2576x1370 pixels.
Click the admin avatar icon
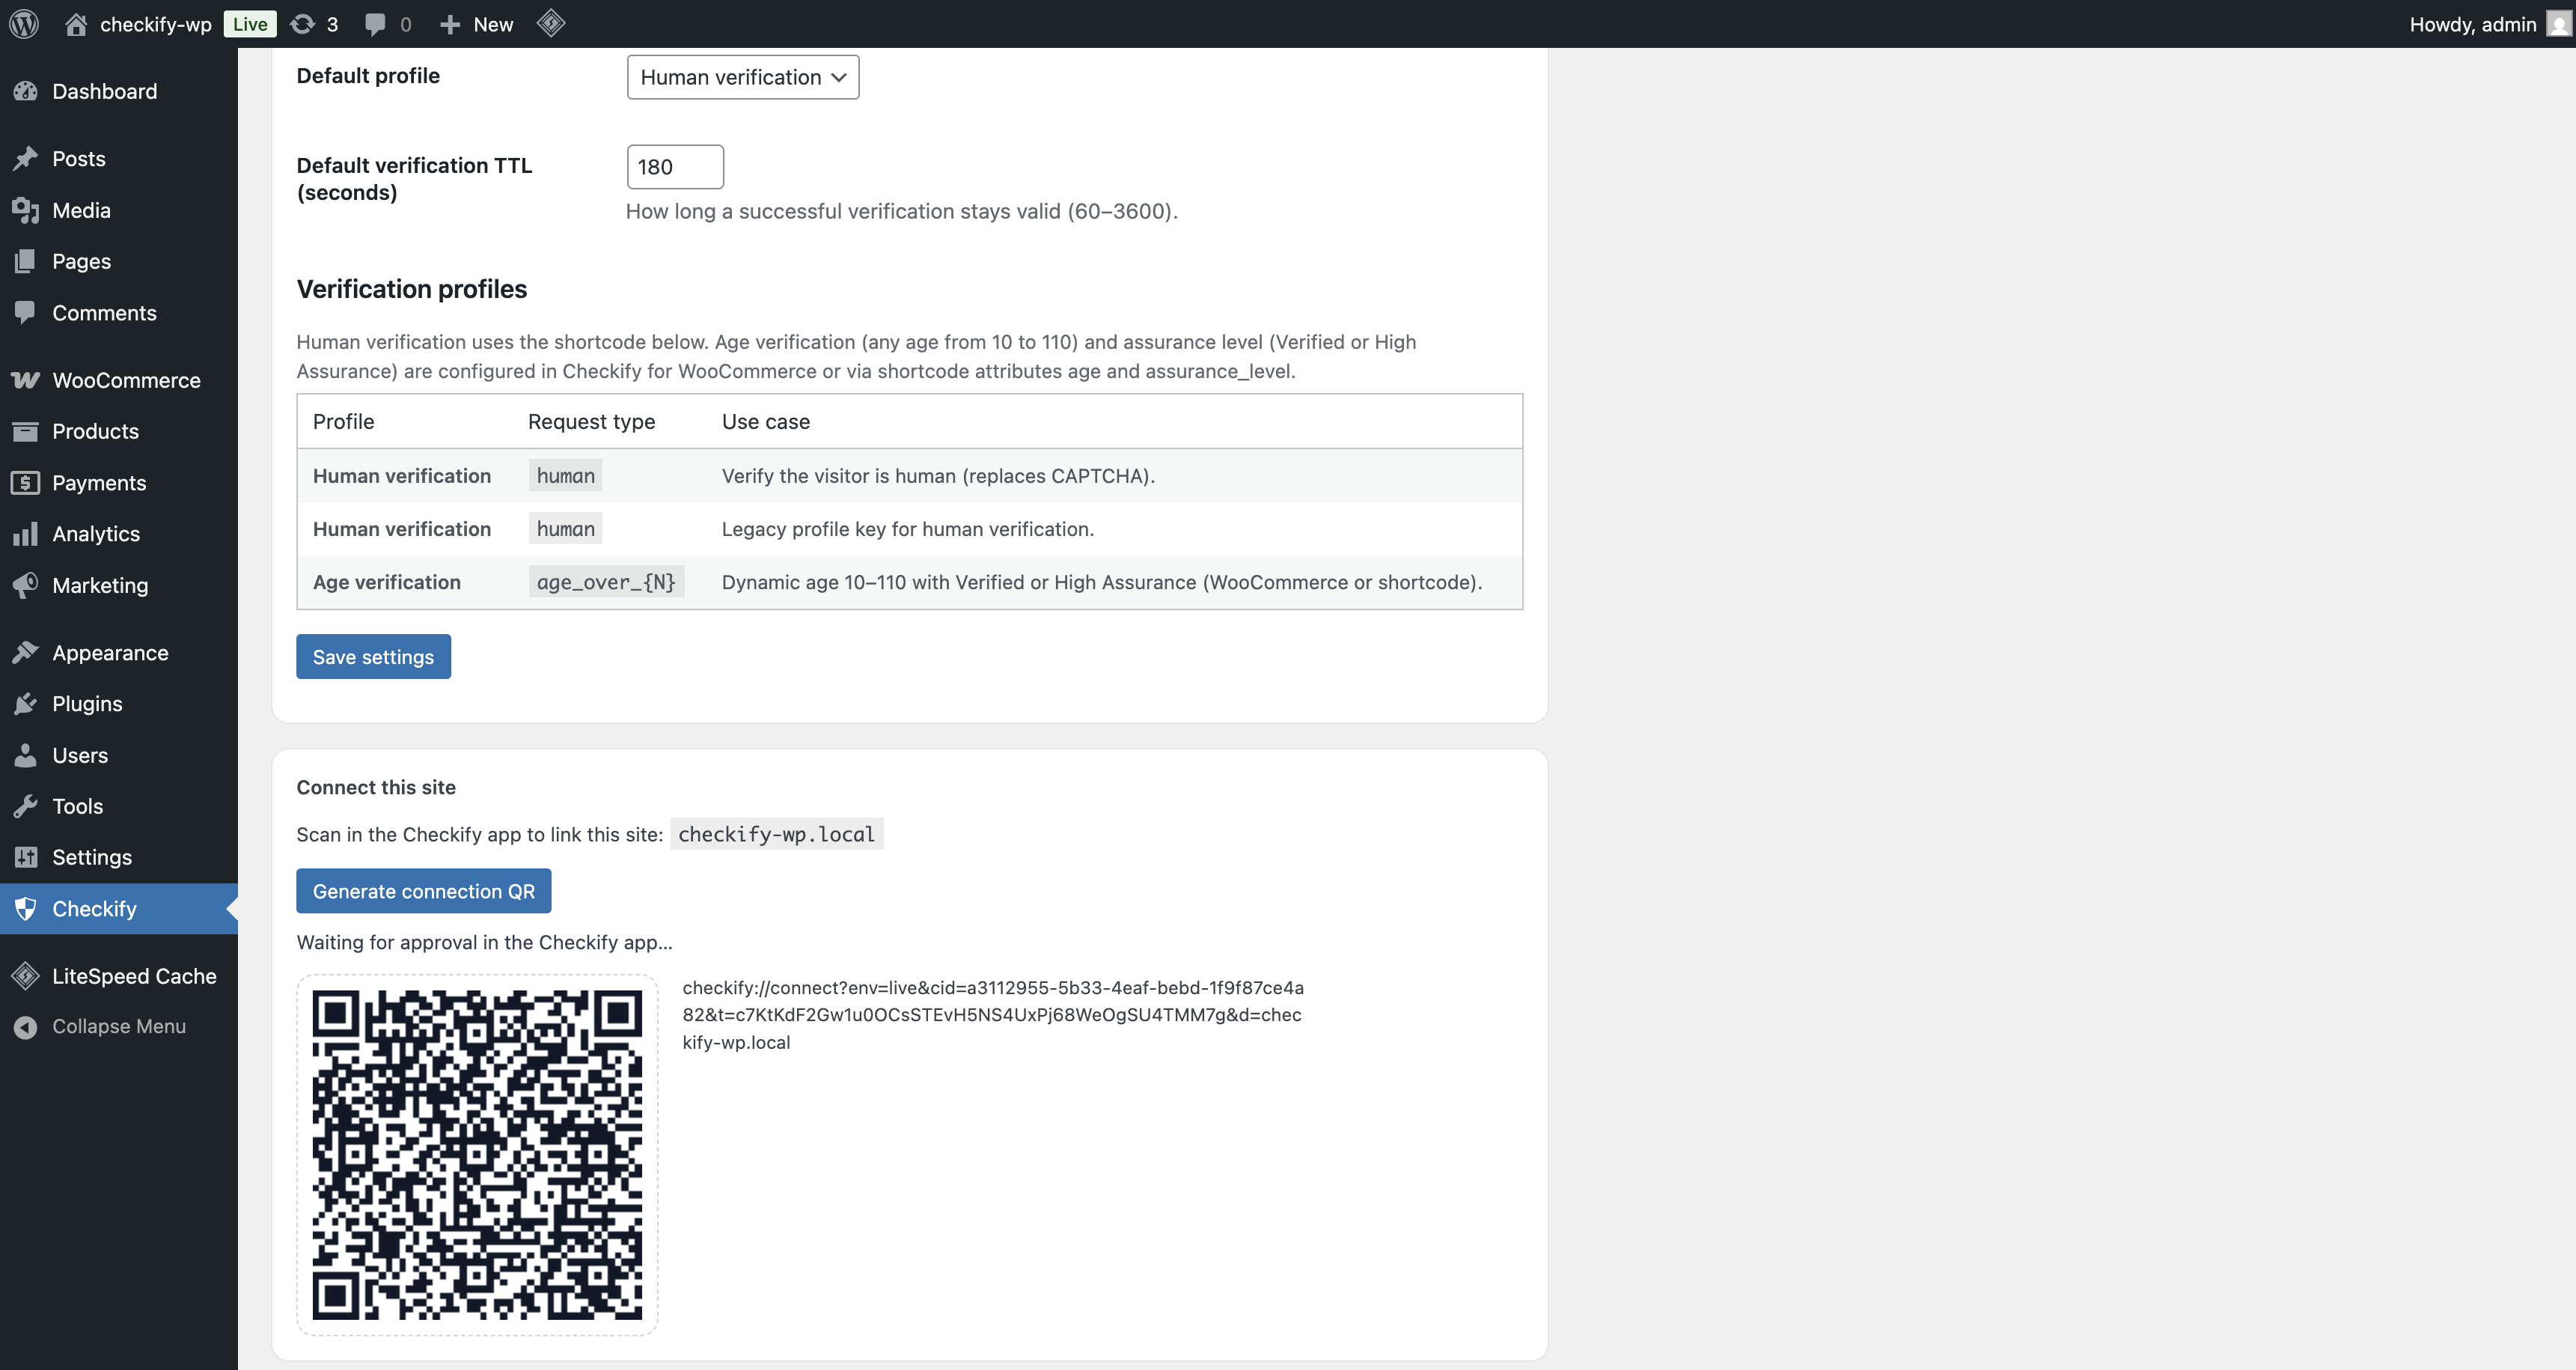2557,24
